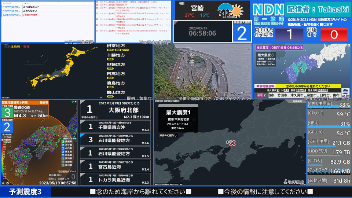Image resolution: width=352 pixels, height=198 pixels.
Task: Click 香川県 in prefecture intensity list
Action: (x=69, y=165)
